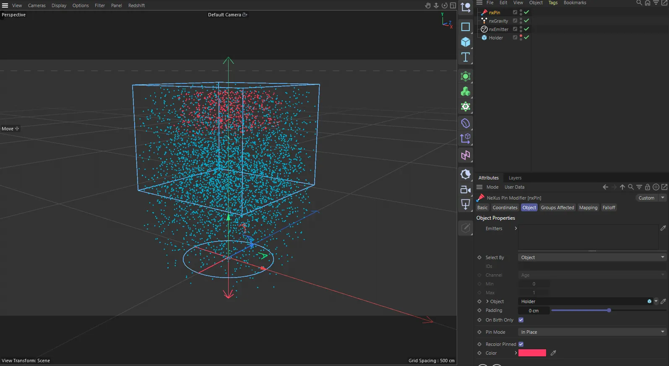Click the pink pinned Color swatch
Screen dimensions: 669x366
point(532,353)
